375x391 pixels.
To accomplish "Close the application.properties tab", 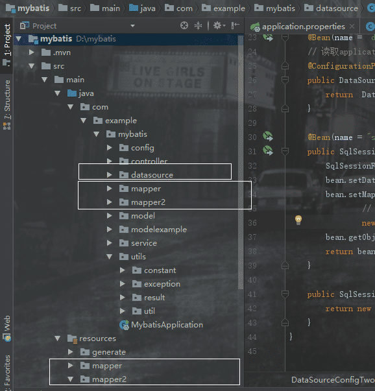I will click(352, 26).
